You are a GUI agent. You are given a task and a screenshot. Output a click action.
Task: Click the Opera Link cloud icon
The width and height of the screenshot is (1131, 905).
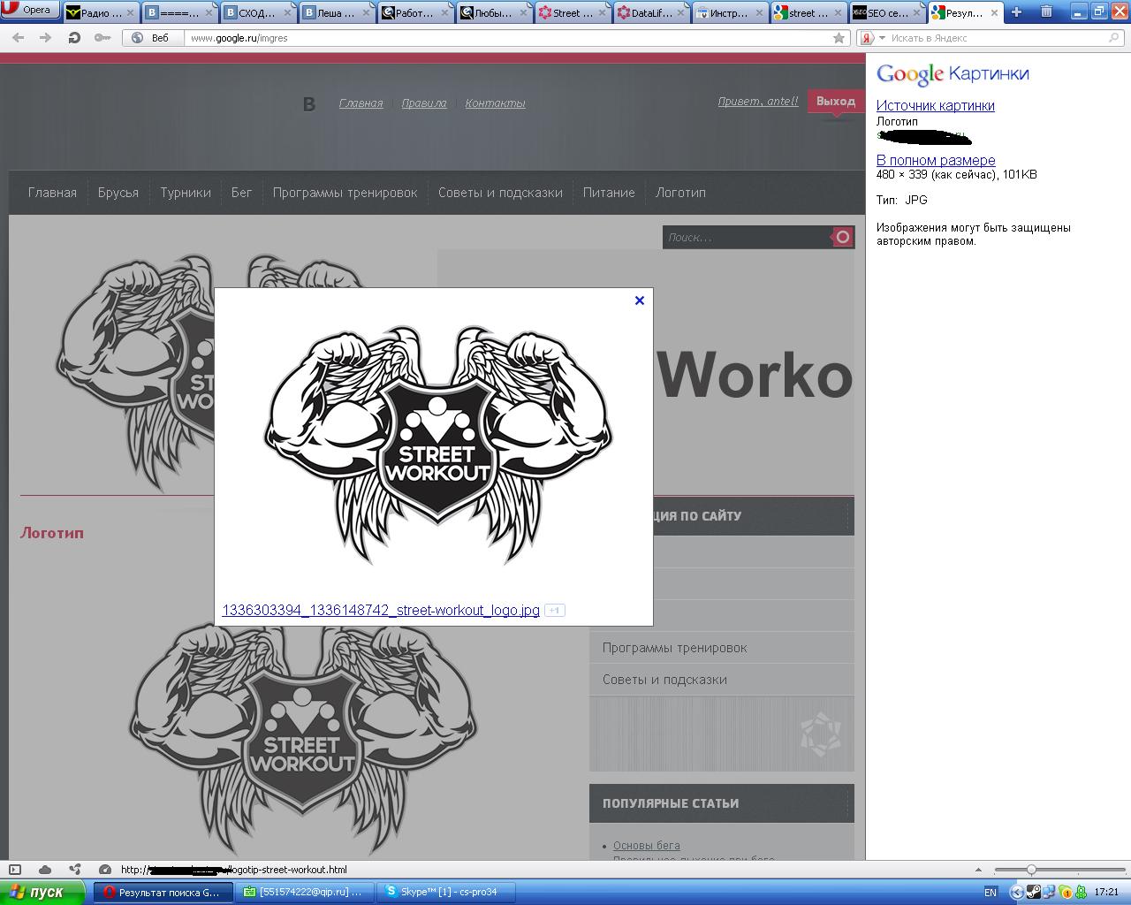(x=45, y=870)
